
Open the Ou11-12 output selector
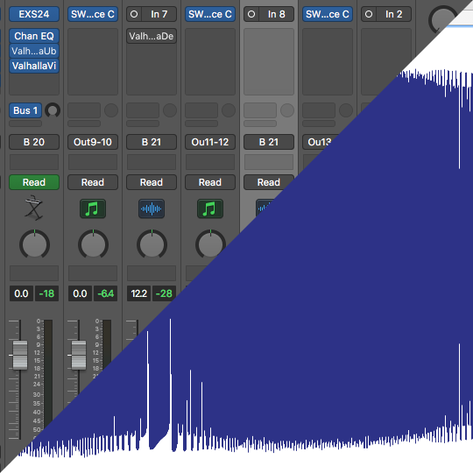point(210,142)
